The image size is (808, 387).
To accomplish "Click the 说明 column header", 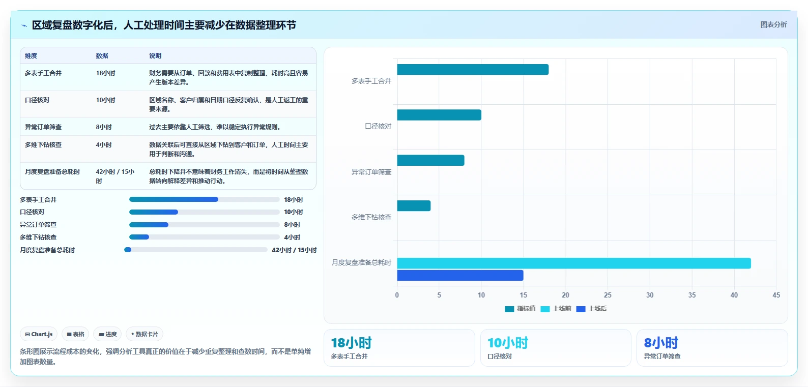I will click(x=155, y=56).
